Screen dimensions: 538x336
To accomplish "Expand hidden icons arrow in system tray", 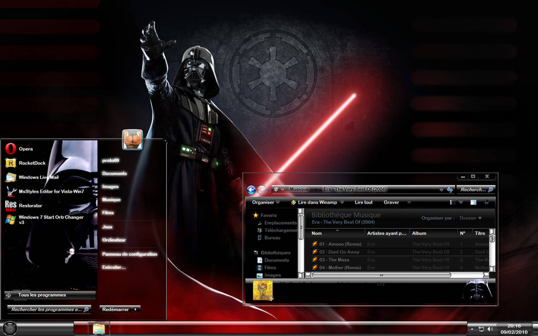I will click(x=473, y=328).
